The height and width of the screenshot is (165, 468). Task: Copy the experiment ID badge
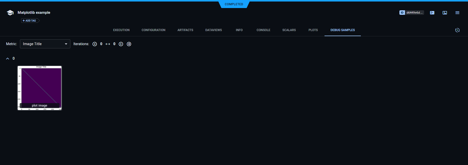[412, 13]
